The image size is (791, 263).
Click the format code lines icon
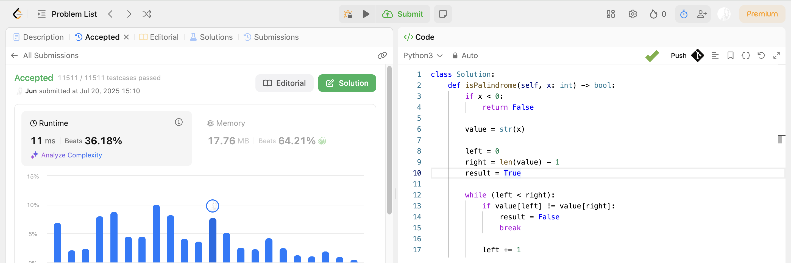715,55
